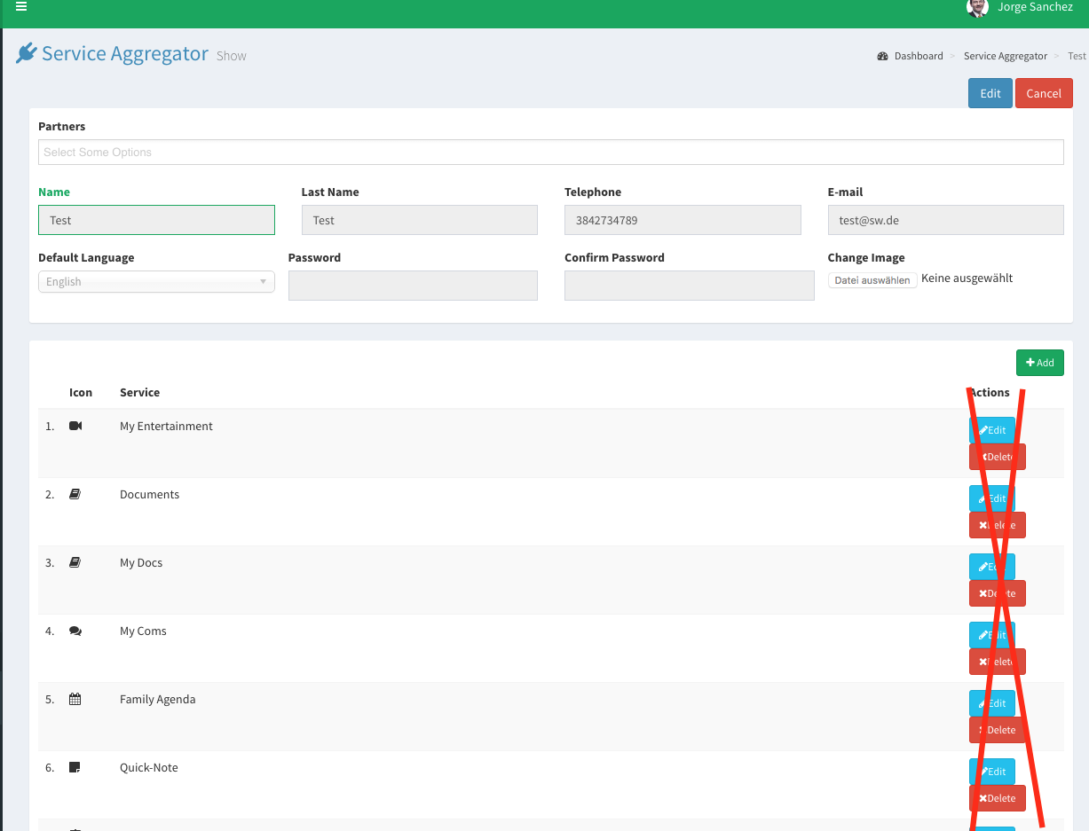Toggle the hamburger sidebar menu
The image size is (1089, 831).
coord(21,7)
